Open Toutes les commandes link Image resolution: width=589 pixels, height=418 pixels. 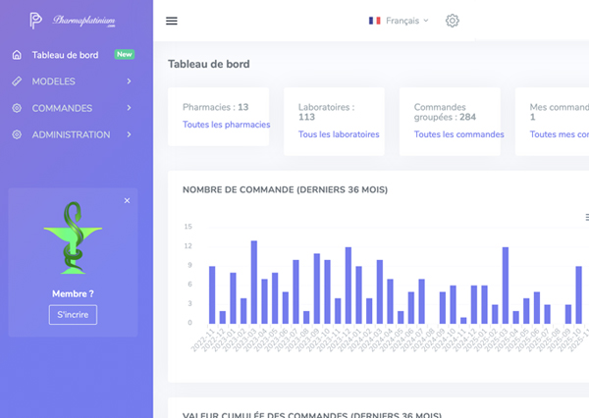click(x=458, y=134)
